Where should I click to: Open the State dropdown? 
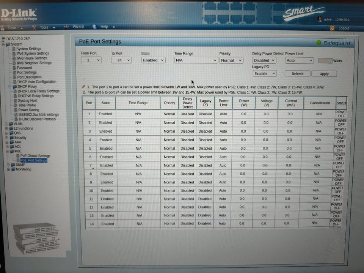(153, 60)
